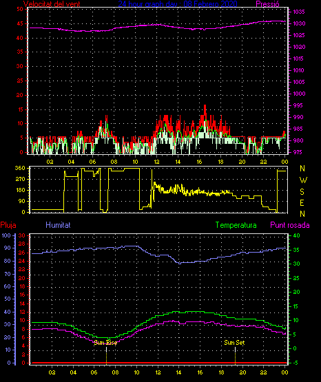Viewport: 321px width, 382px height.
Task: Click the 1010 value on pressure axis
Action: (299, 70)
